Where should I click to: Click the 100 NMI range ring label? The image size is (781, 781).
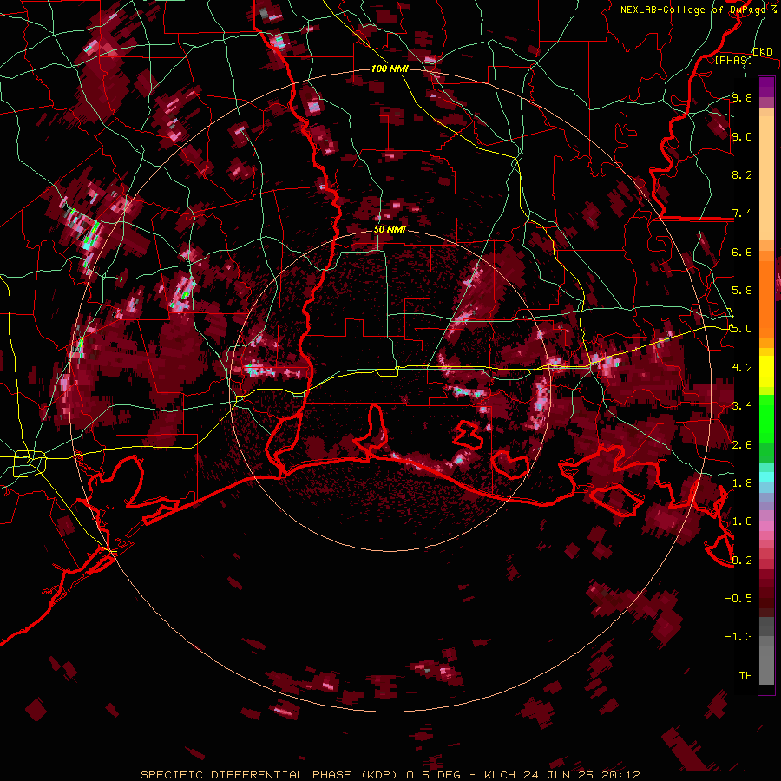point(390,69)
